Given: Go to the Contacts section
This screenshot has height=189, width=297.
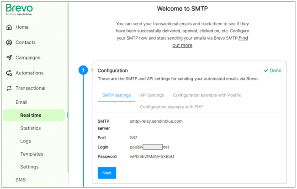Looking at the screenshot, I should coord(26,42).
